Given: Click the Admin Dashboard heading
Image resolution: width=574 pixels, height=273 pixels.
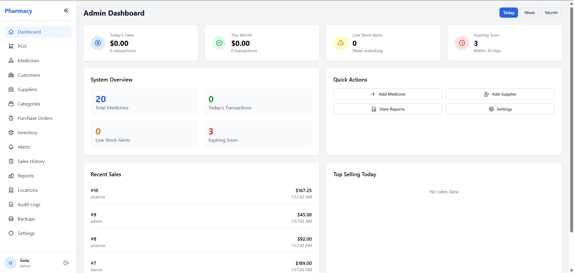Looking at the screenshot, I should point(114,13).
